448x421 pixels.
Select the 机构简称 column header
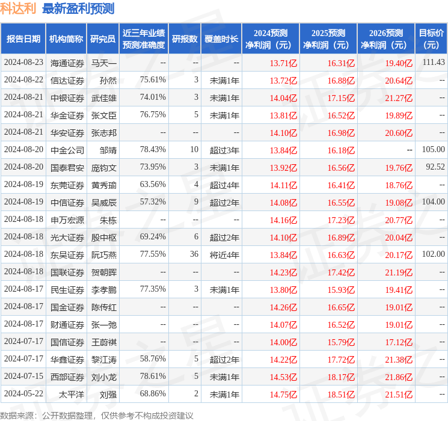66,39
